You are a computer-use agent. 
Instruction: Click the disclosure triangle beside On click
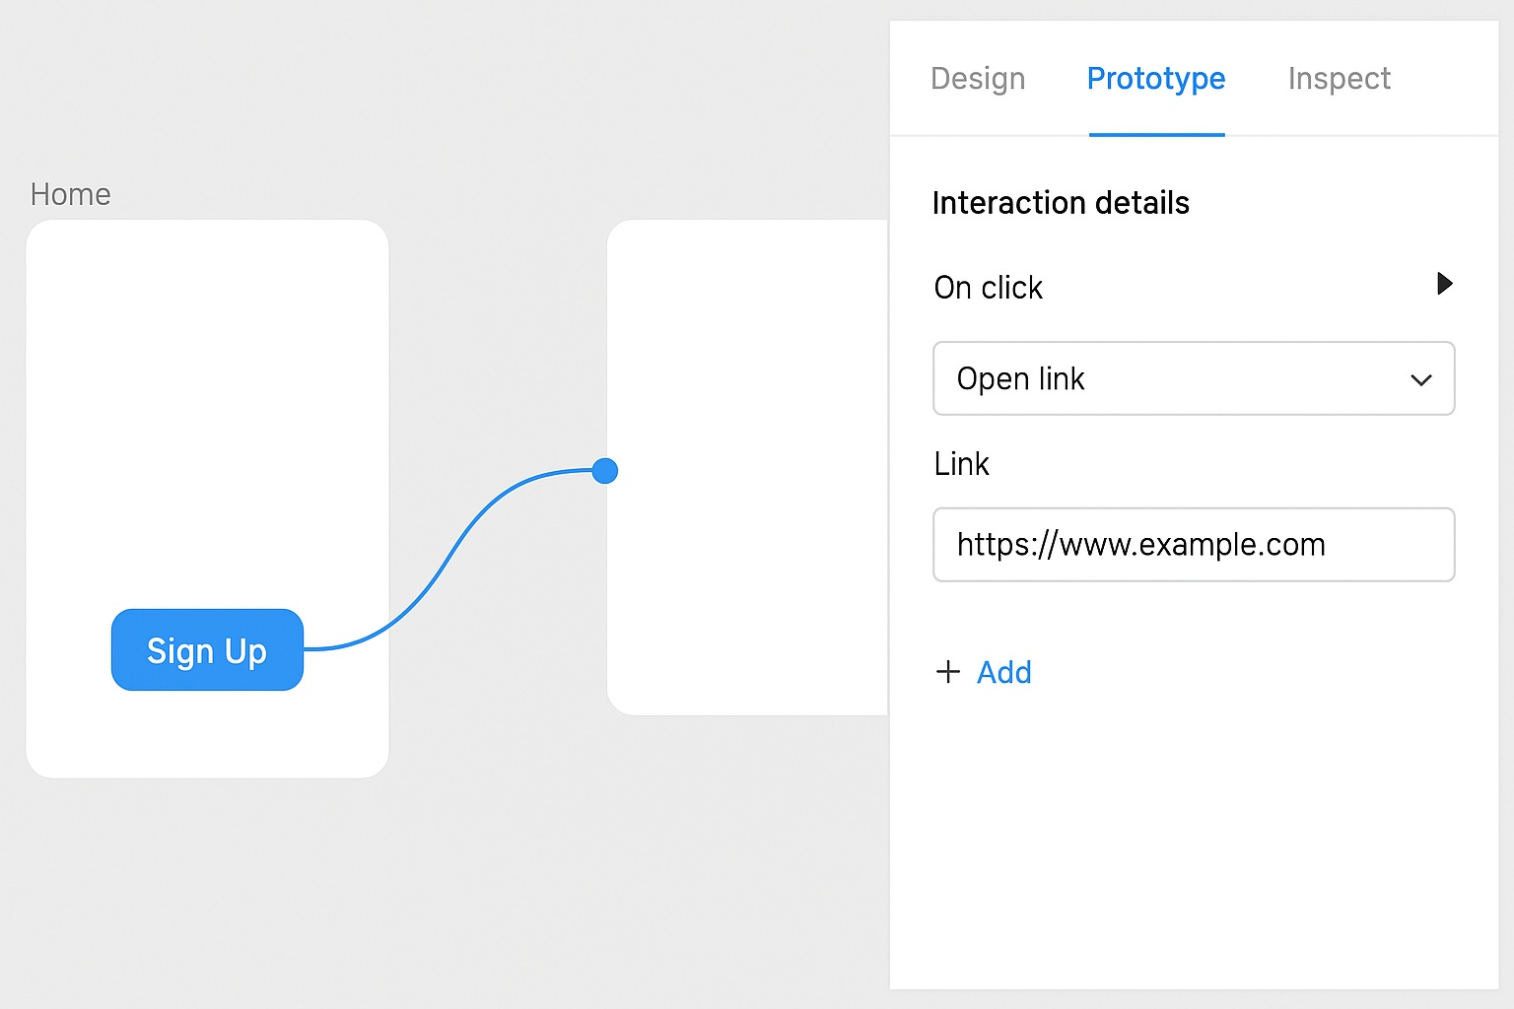pyautogui.click(x=1444, y=285)
